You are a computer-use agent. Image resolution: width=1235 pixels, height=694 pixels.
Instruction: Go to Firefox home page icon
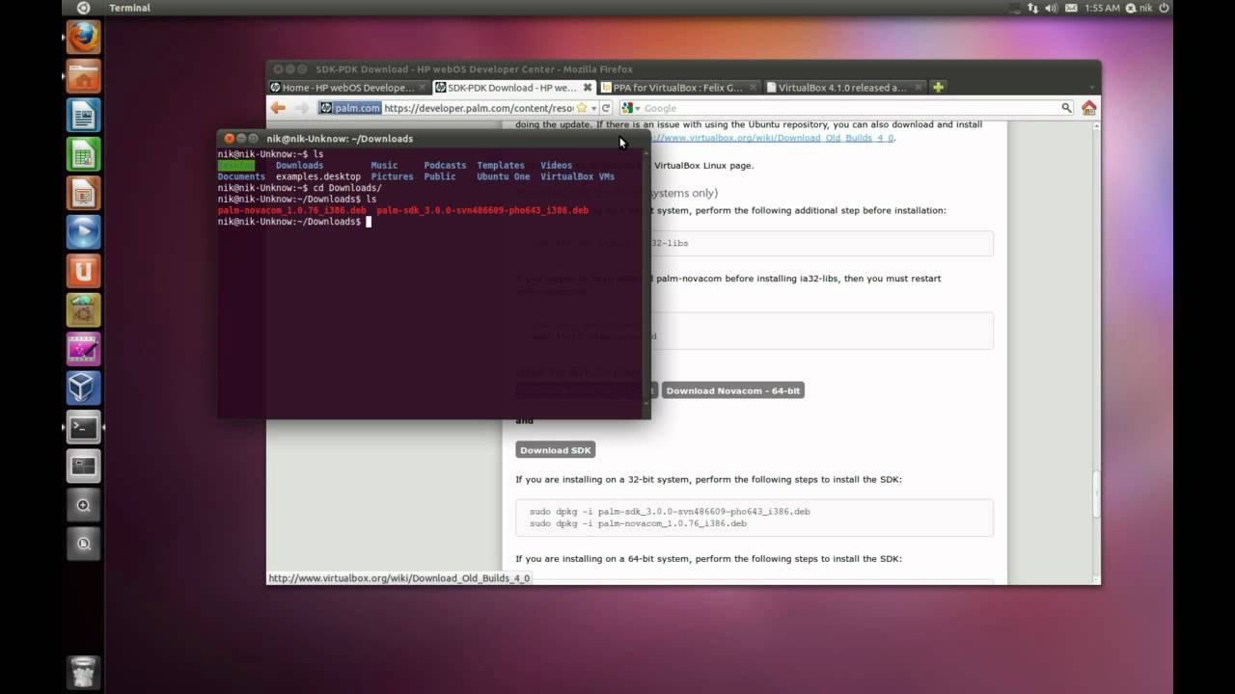(1088, 108)
